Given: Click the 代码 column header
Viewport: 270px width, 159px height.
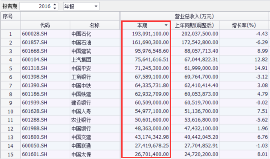Looking at the screenshot, I should (45, 25).
